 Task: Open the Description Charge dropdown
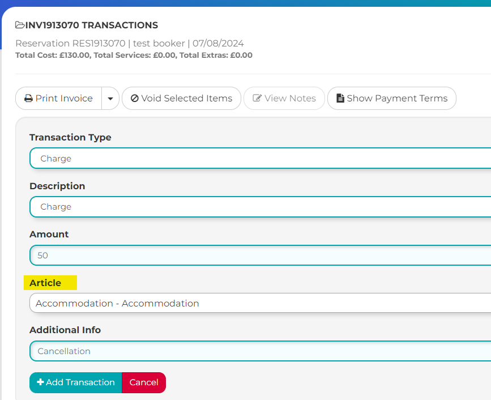[260, 207]
